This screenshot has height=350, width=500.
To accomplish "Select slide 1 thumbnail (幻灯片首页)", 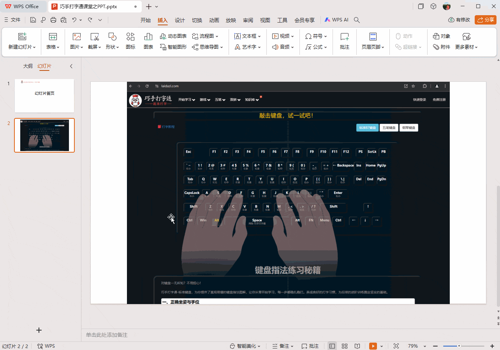I will pyautogui.click(x=44, y=96).
